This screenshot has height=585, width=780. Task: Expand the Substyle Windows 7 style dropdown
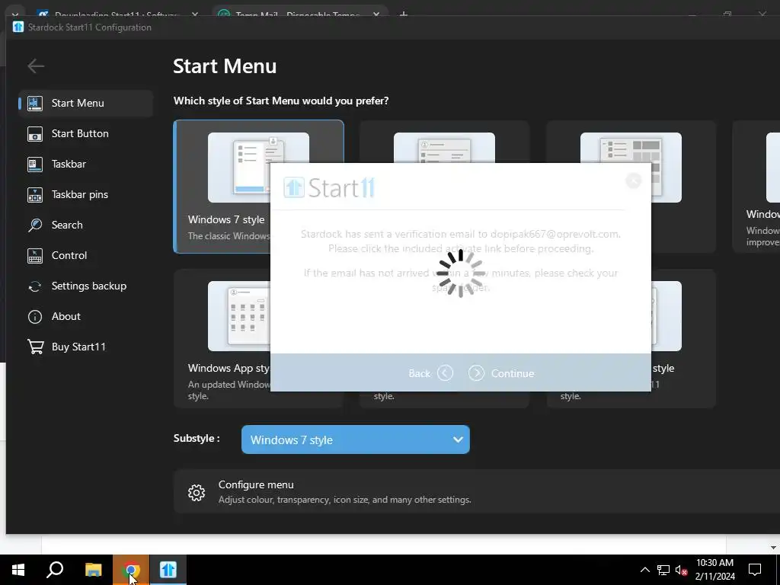click(356, 440)
